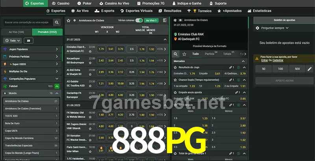
Task: Star the AS Gubbio match
Action: [x=90, y=86]
